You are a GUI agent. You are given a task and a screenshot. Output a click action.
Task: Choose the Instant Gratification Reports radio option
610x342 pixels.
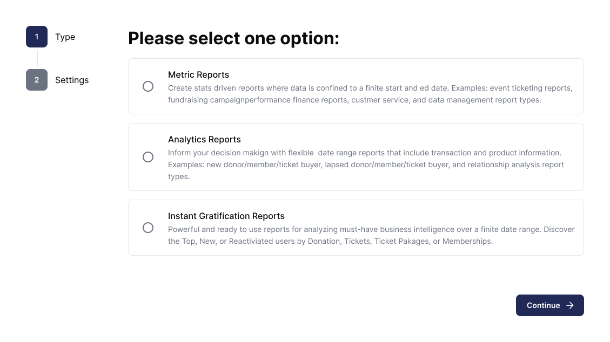click(148, 228)
